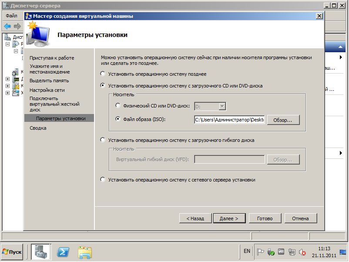Go to Настройка сети wizard step
The width and height of the screenshot is (349, 262).
coord(47,90)
